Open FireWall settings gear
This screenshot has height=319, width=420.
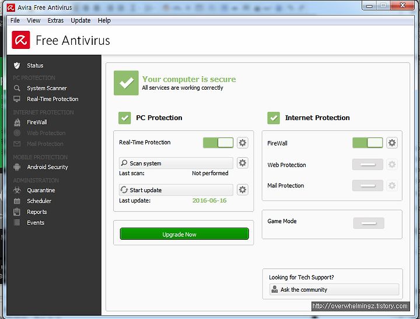tap(392, 143)
